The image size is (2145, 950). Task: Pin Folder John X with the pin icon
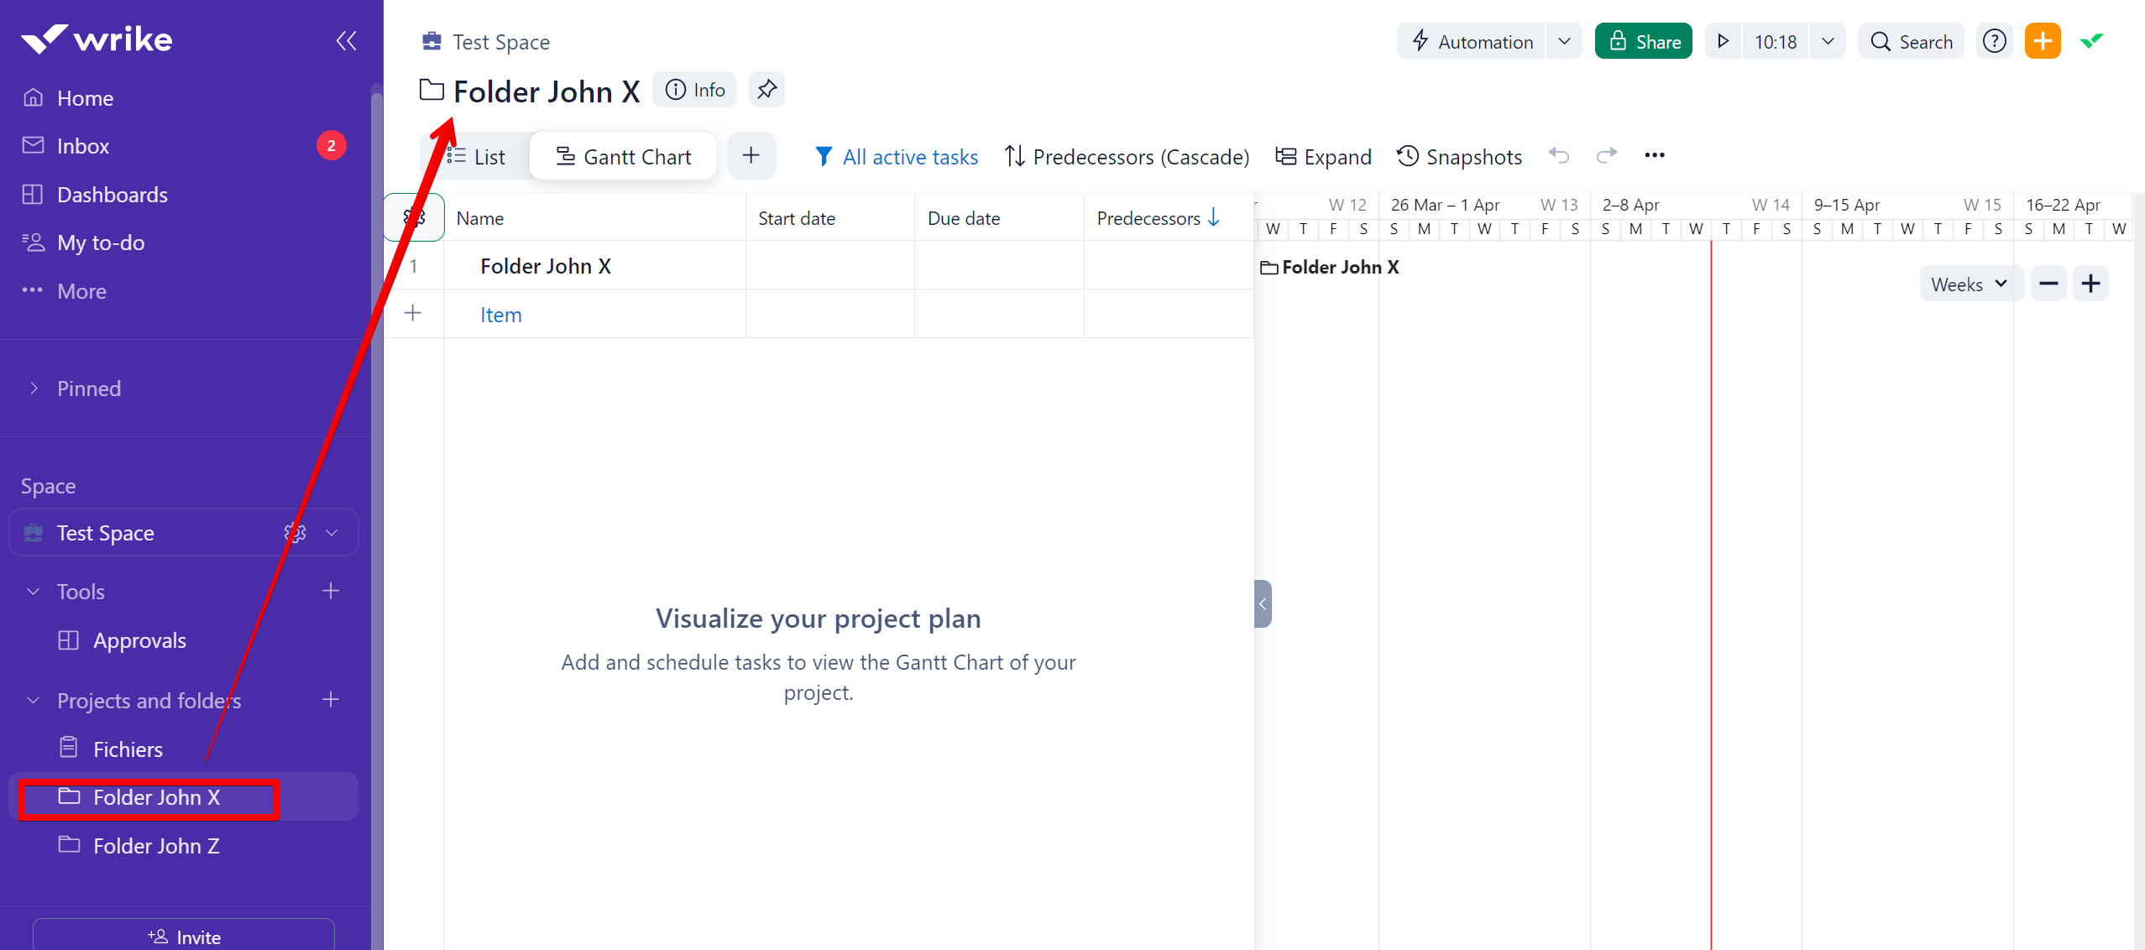click(766, 90)
